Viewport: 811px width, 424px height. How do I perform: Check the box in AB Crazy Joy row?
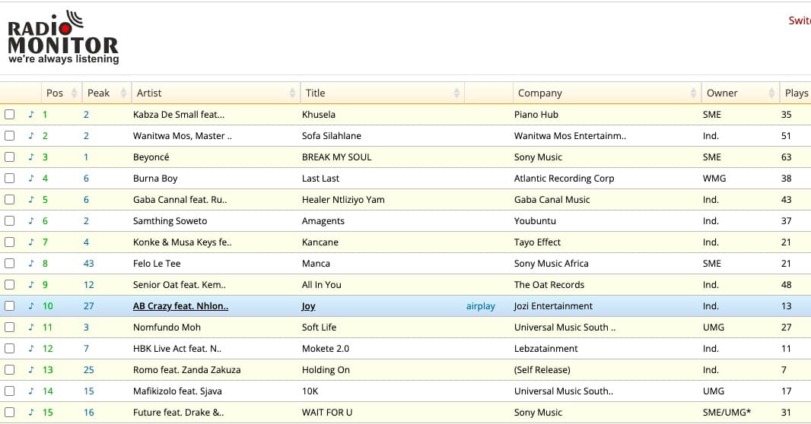[x=9, y=305]
